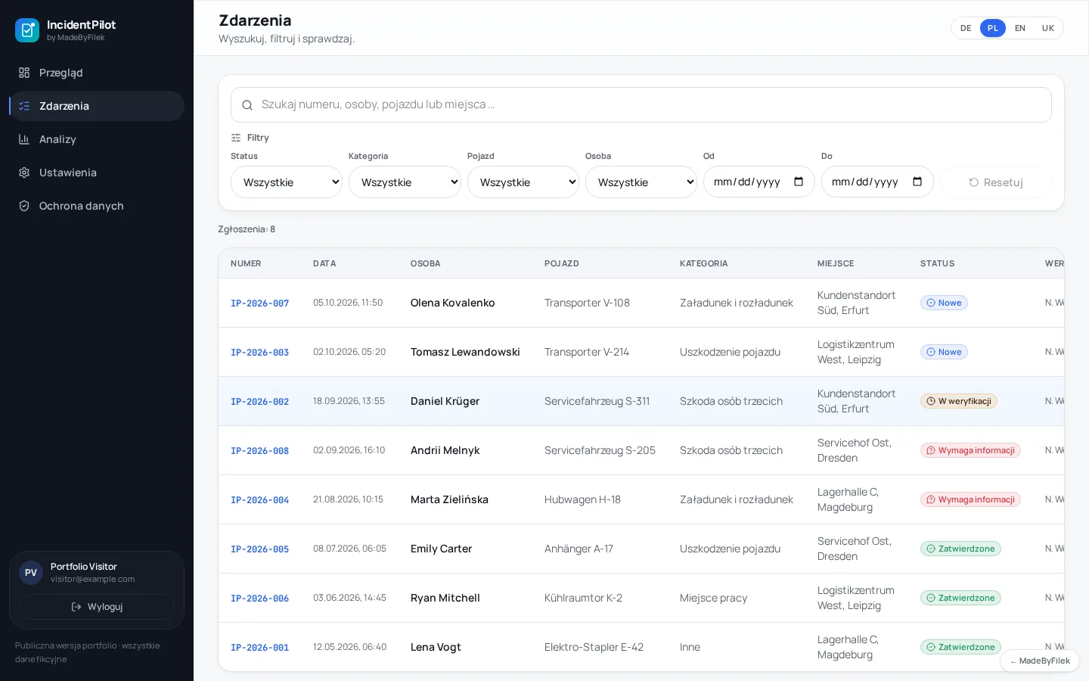Click the Resetuj filters button
This screenshot has height=681, width=1089.
[996, 182]
